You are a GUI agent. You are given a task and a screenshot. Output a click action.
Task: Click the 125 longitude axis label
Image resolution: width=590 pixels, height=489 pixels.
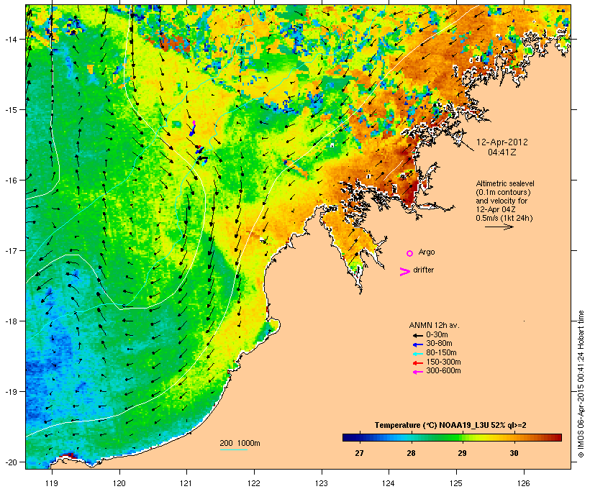(456, 483)
